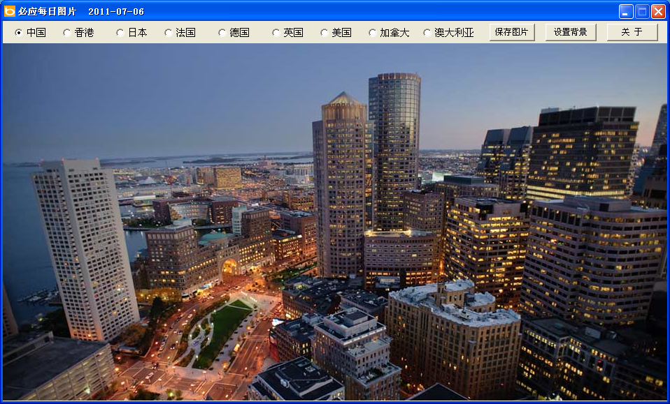Click the tall round glass tower in photo
This screenshot has width=670, height=404.
click(394, 147)
